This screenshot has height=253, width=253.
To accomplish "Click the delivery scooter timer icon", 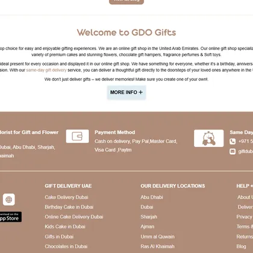I will coord(208,138).
